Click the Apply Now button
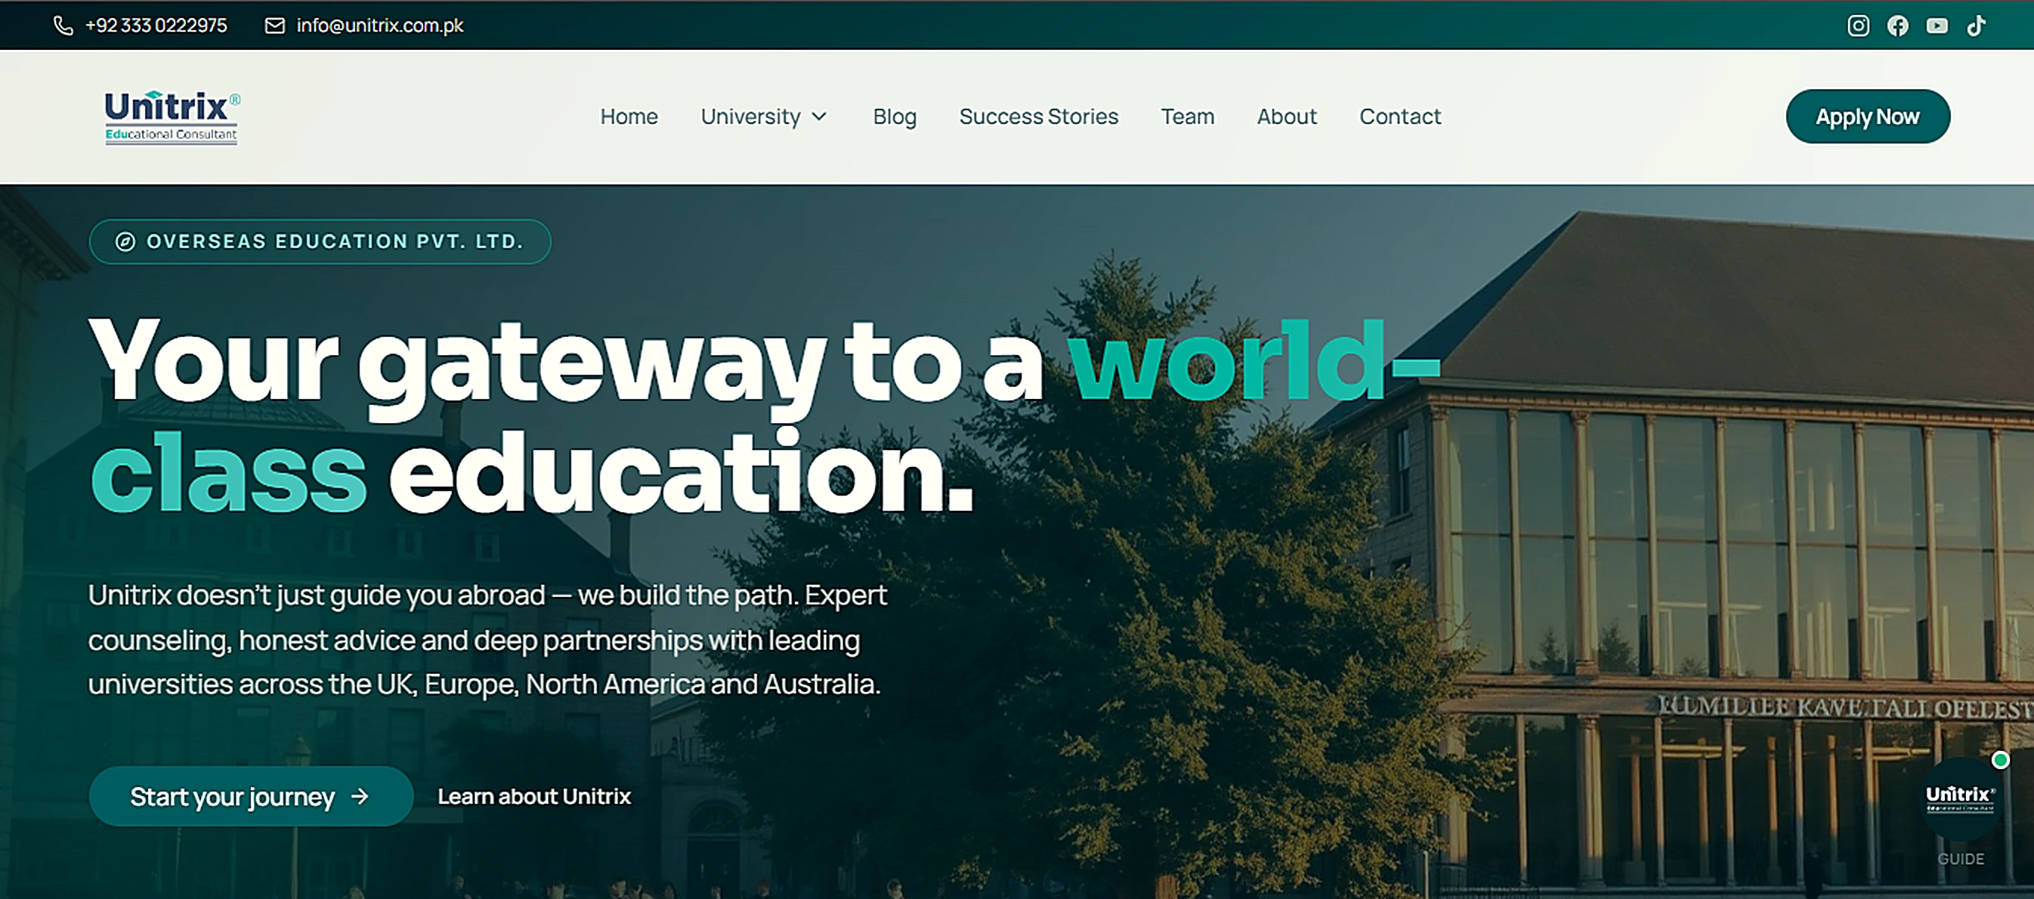 point(1867,117)
